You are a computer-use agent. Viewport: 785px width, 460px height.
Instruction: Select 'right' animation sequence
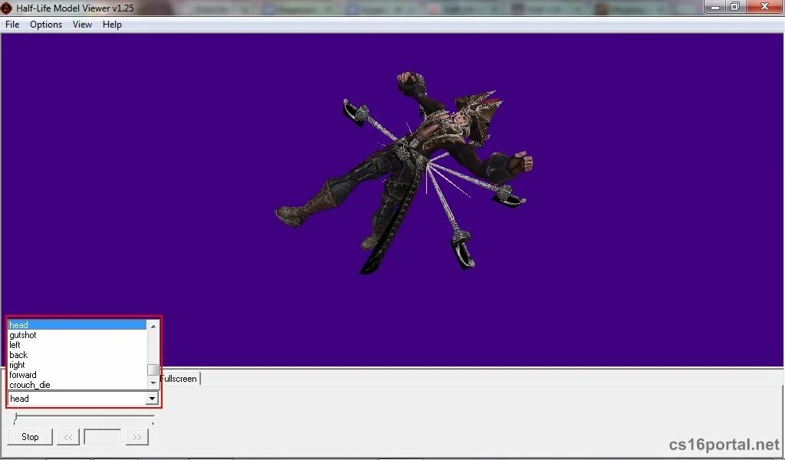[x=77, y=365]
